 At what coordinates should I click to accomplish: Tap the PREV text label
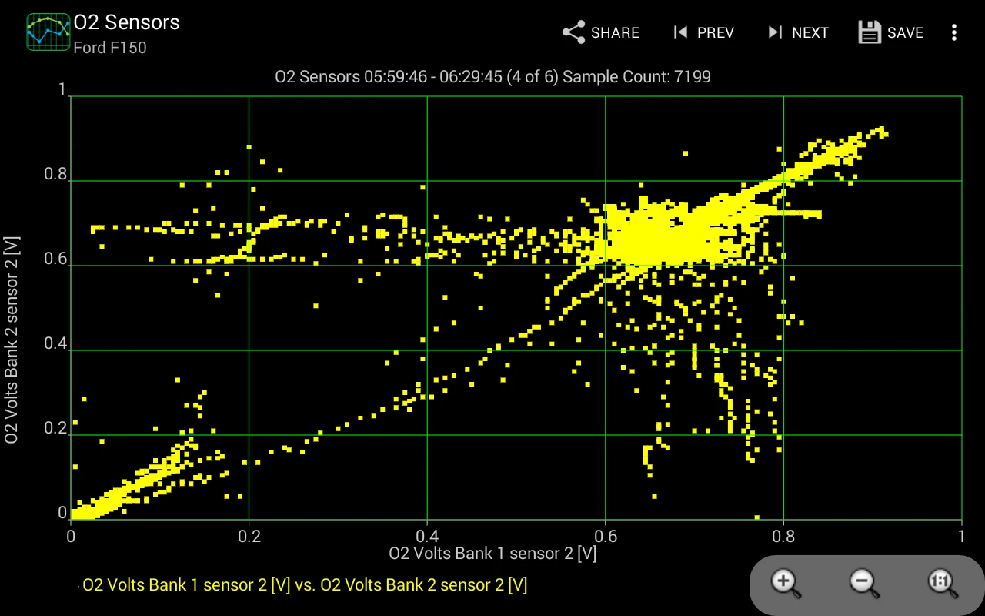click(x=715, y=32)
